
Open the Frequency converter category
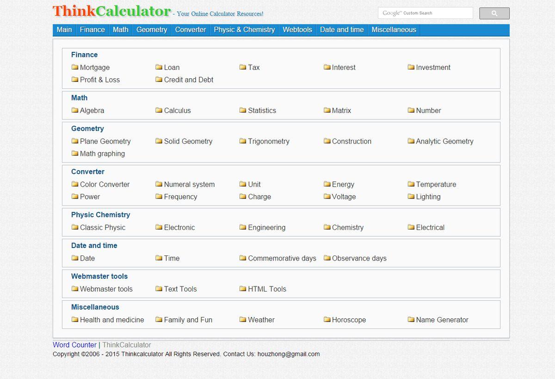(x=180, y=197)
